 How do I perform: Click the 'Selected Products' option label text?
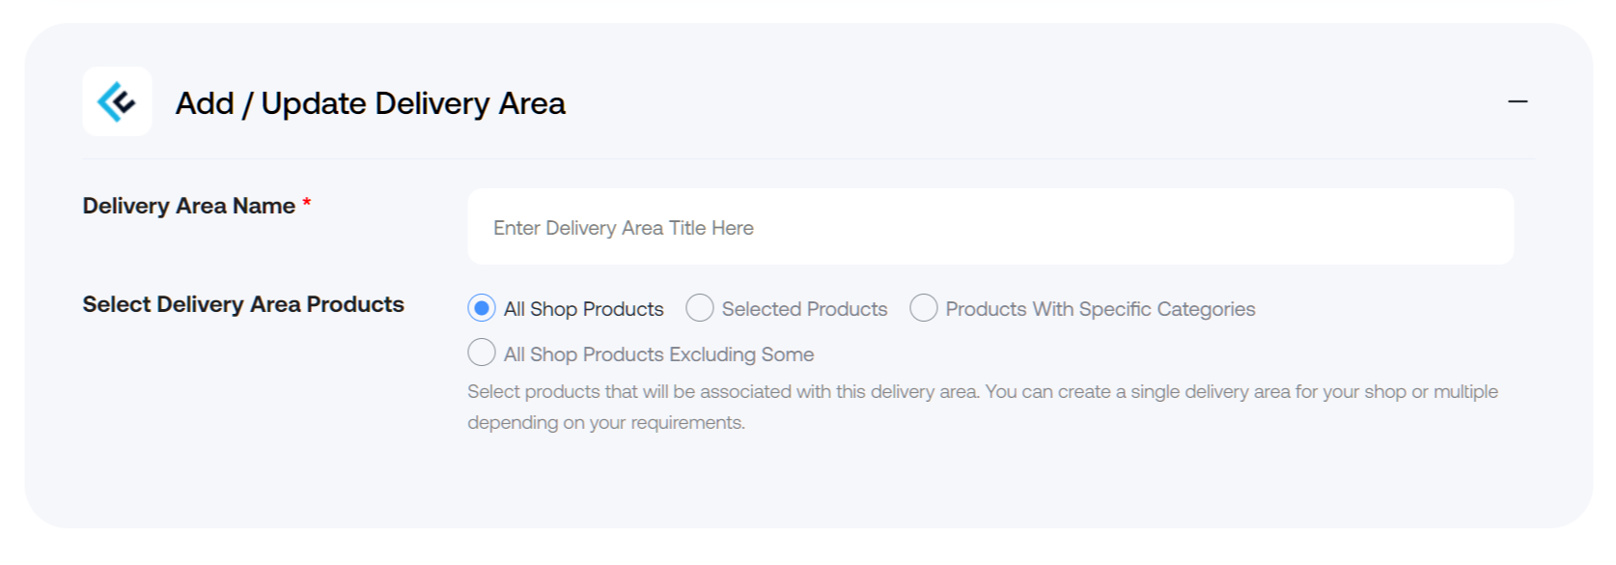(x=804, y=309)
